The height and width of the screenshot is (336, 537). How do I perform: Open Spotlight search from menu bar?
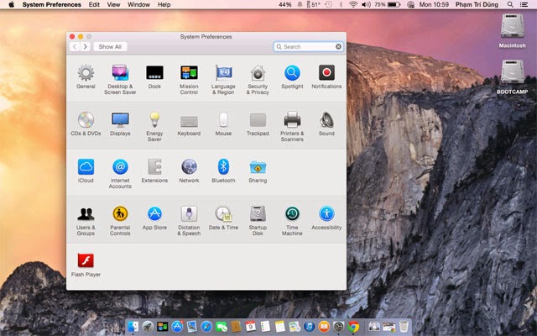pos(510,4)
